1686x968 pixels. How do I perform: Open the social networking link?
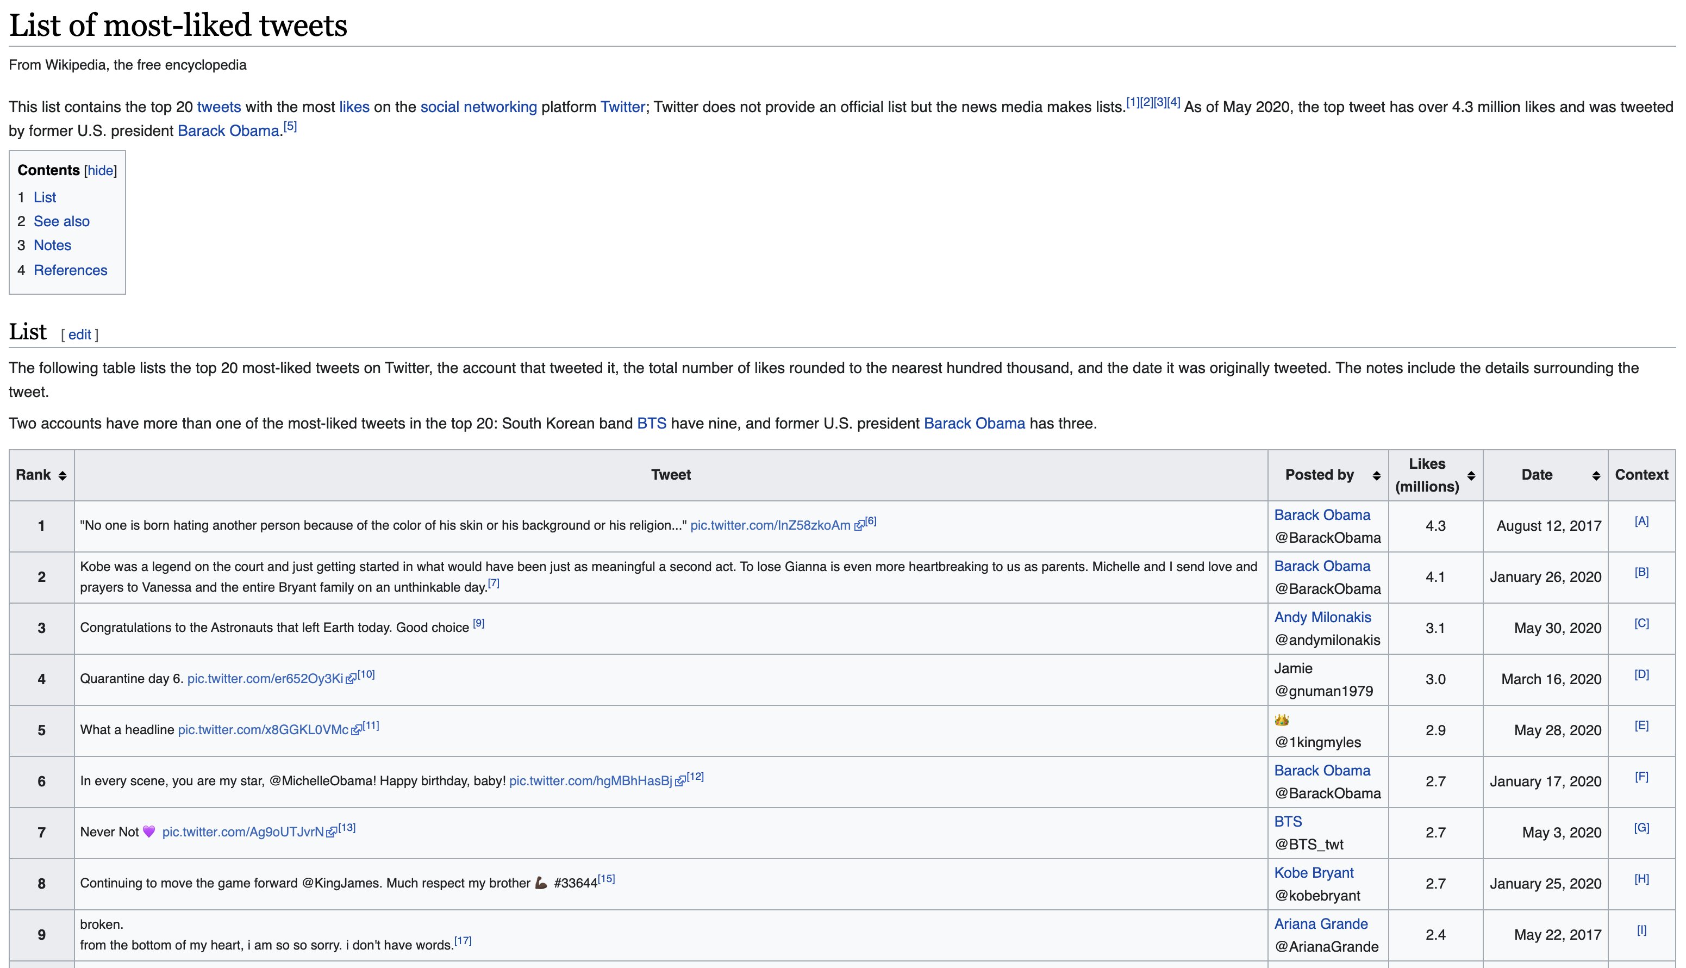[478, 107]
